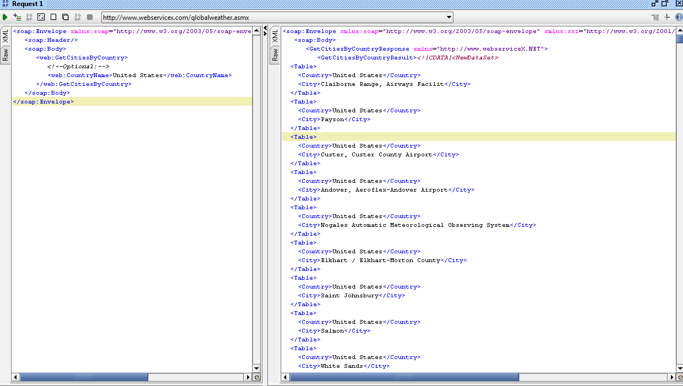Screen dimensions: 683x386
Task: Click the highlighted '<Table>' line in response
Action: point(479,137)
